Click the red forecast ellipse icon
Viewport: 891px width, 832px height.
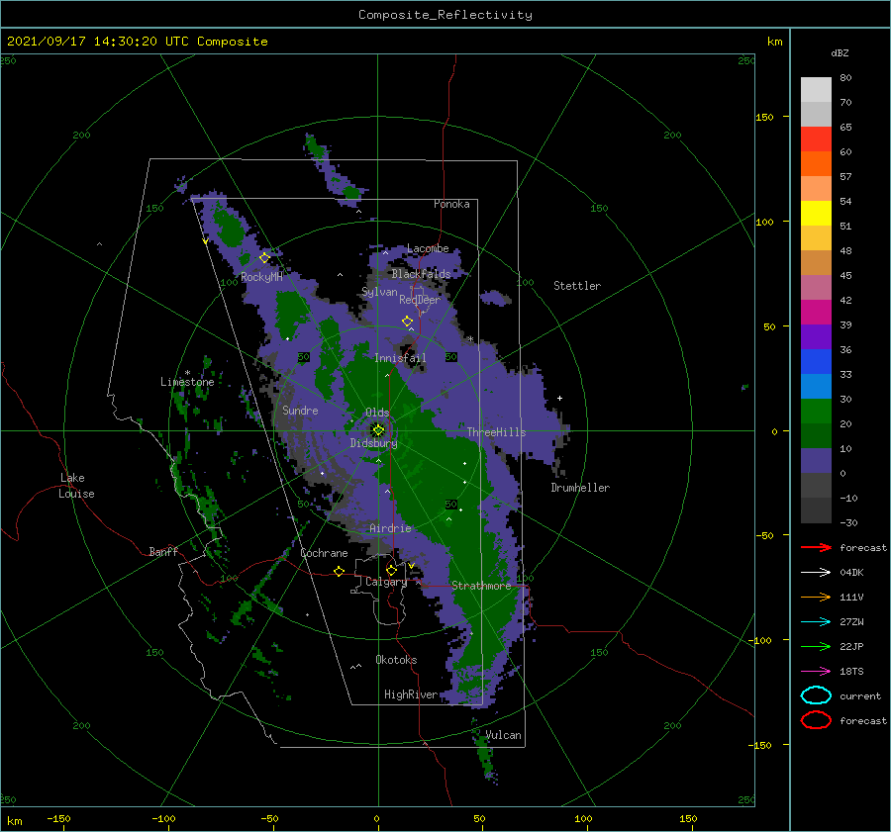click(816, 720)
